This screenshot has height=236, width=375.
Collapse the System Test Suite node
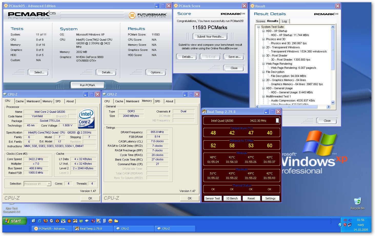coord(258,27)
